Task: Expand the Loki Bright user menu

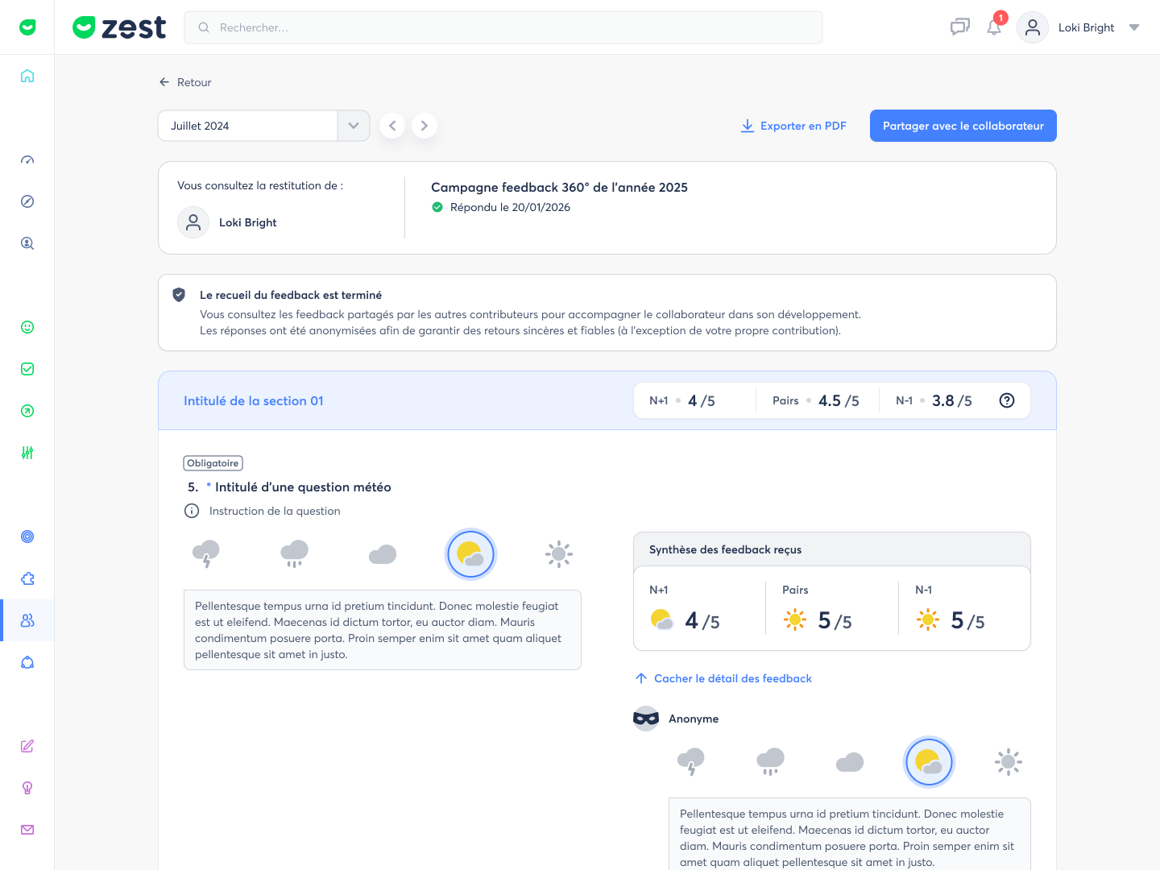Action: [x=1133, y=27]
